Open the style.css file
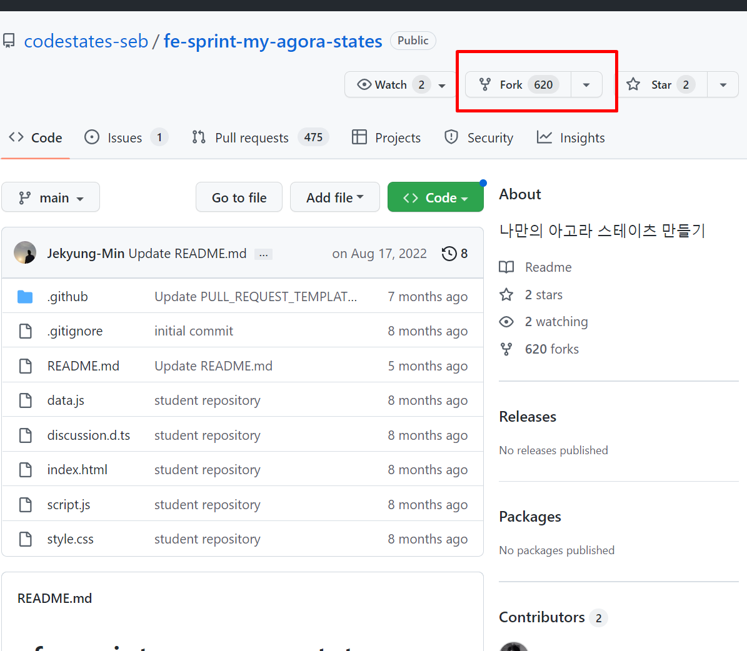 (71, 539)
